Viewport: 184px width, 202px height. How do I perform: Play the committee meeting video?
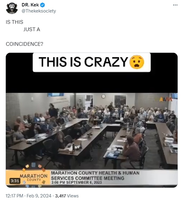92,120
